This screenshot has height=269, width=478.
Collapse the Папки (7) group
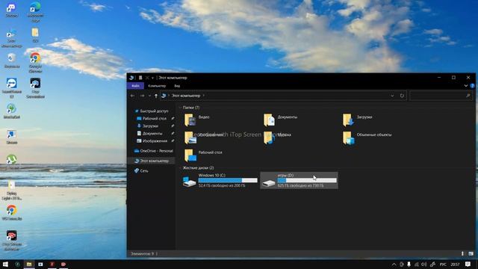pos(180,108)
